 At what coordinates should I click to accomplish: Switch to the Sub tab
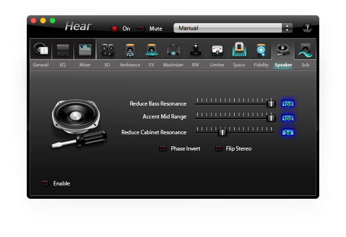305,65
